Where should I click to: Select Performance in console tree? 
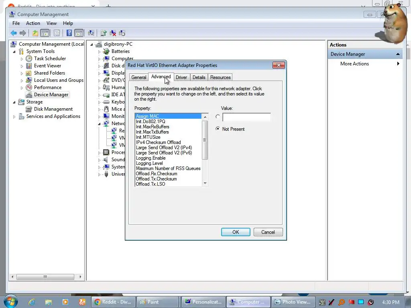click(x=48, y=87)
